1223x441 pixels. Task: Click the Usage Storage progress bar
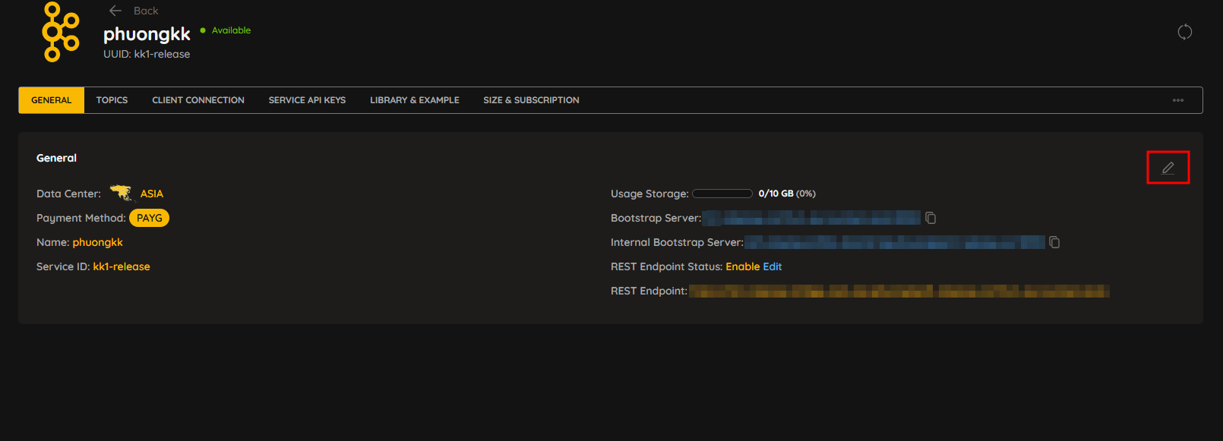tap(722, 194)
